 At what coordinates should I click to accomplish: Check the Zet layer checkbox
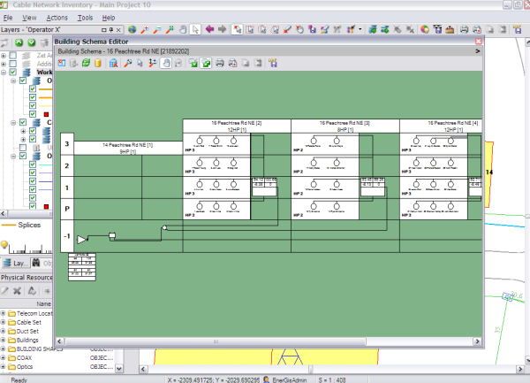[x=14, y=57]
